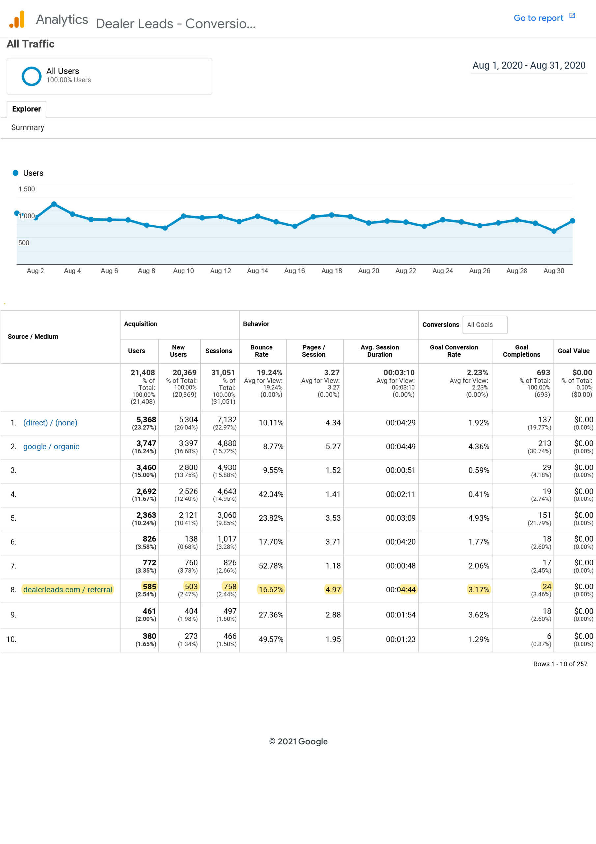The height and width of the screenshot is (844, 596).
Task: Sort by Goal Completions column header
Action: tap(522, 351)
